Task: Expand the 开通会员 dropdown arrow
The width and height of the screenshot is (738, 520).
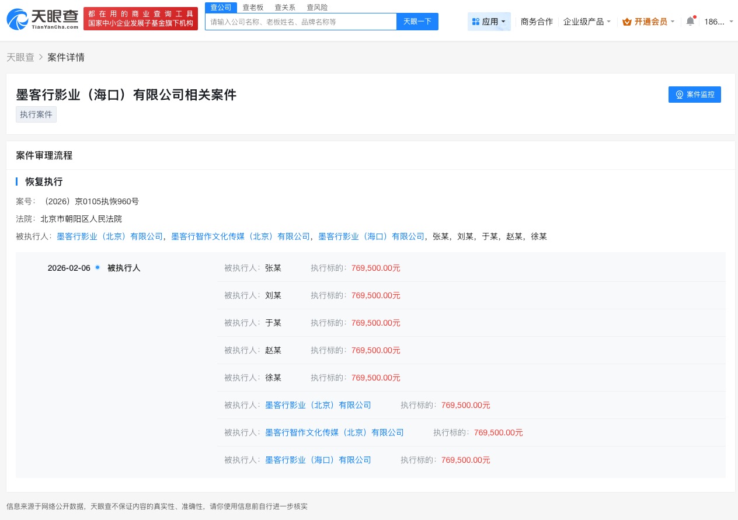Action: point(672,22)
